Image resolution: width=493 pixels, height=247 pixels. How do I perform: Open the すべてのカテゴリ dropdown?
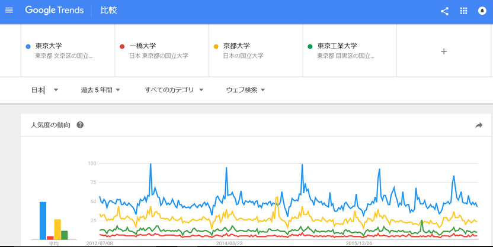(x=174, y=90)
